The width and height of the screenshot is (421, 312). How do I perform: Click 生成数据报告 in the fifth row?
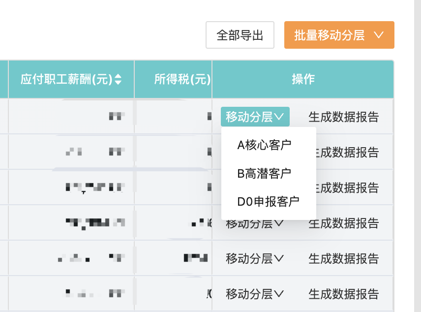[343, 258]
